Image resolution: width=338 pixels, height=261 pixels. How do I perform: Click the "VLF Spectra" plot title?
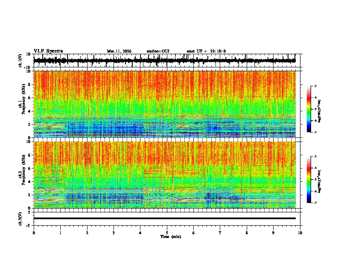pos(48,51)
